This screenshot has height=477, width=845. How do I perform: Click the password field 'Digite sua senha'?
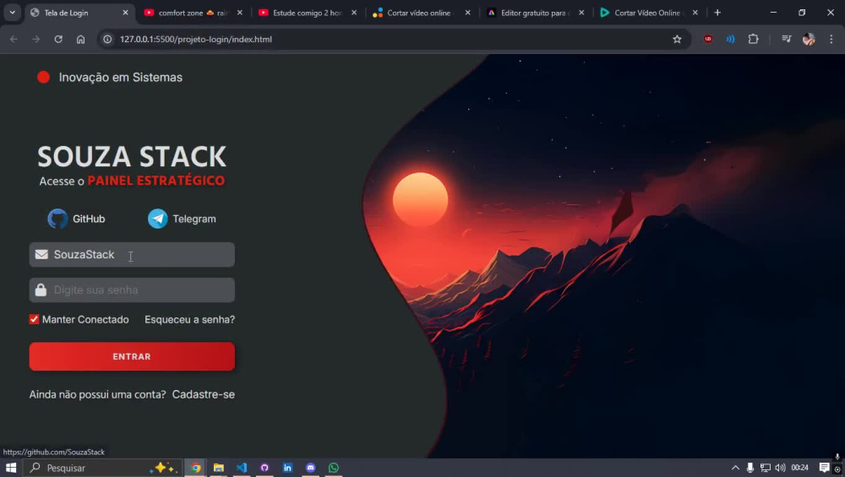[132, 290]
